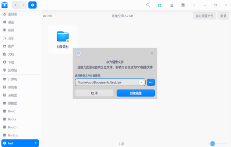
Task: Open 文档 documents in sidebar
Action: tap(20, 54)
